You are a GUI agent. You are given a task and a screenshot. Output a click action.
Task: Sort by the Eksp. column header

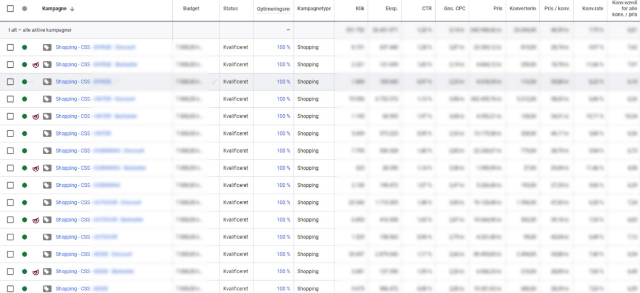point(391,9)
